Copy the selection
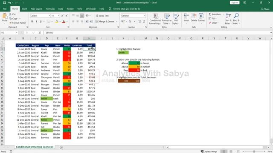Screen dimensions: 273x153 pos(13,18)
